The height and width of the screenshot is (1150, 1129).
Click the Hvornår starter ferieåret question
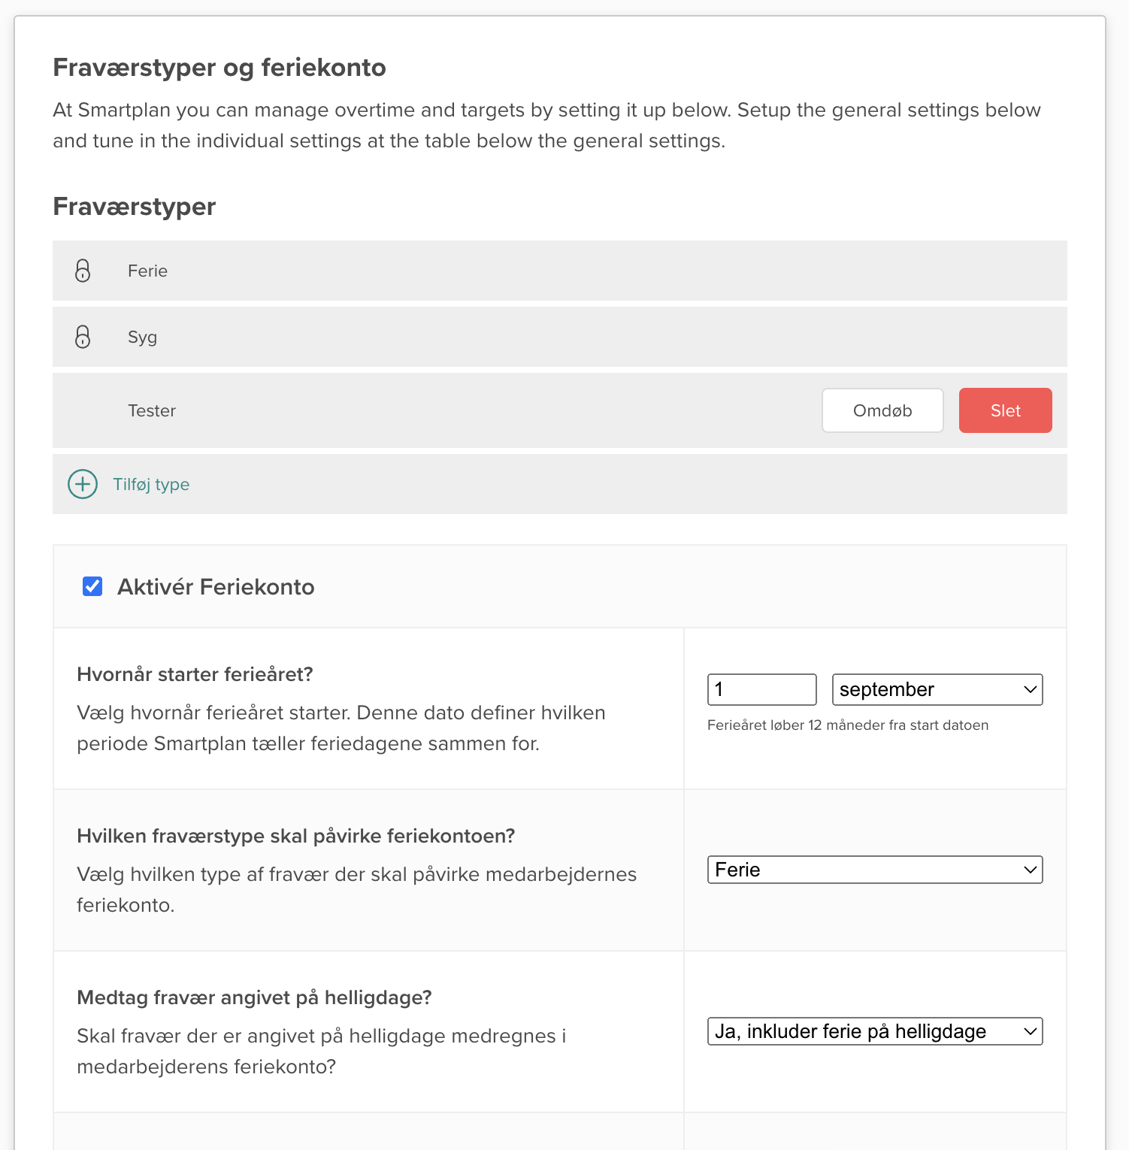coord(195,674)
